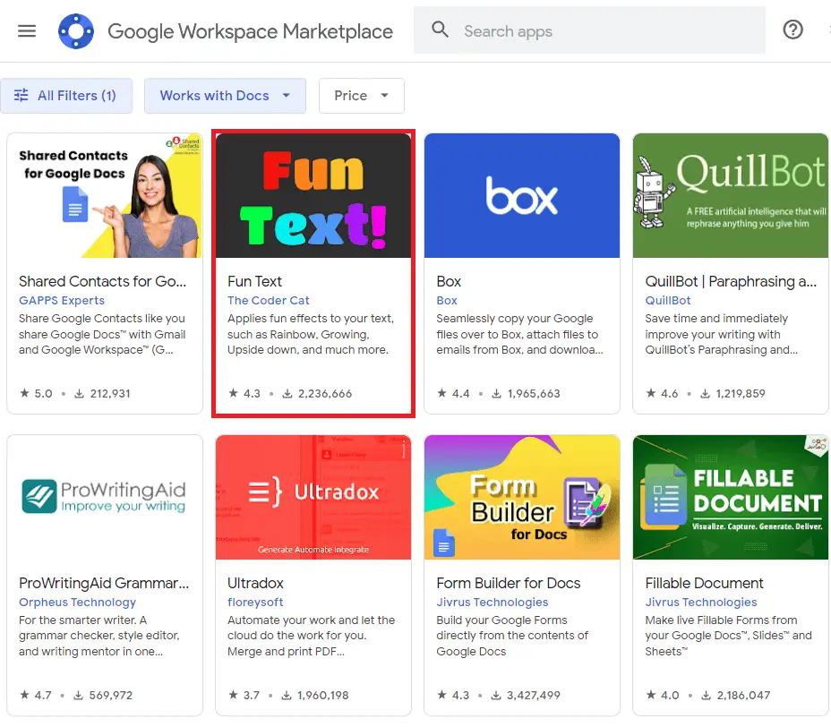Open the Fun Text app thumbnail
Screen dimensions: 831x727
[313, 195]
